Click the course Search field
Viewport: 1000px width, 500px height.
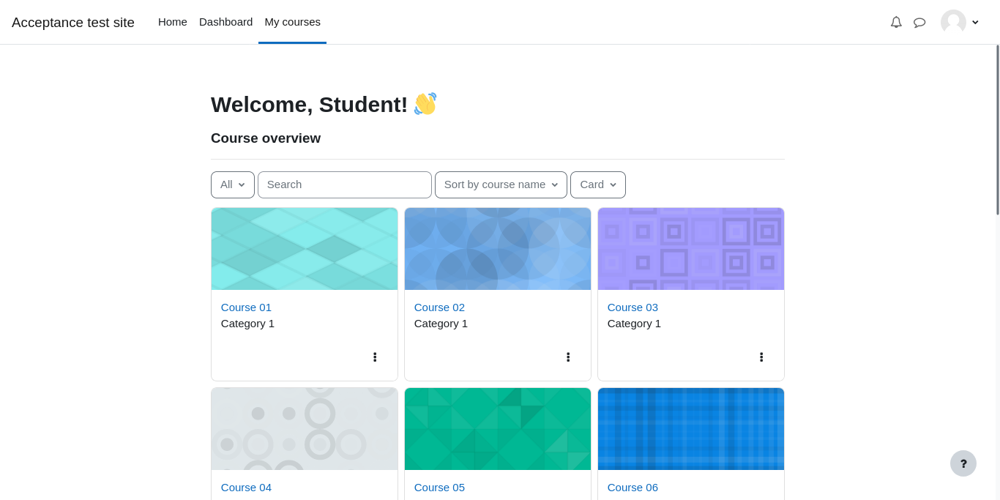(x=345, y=184)
